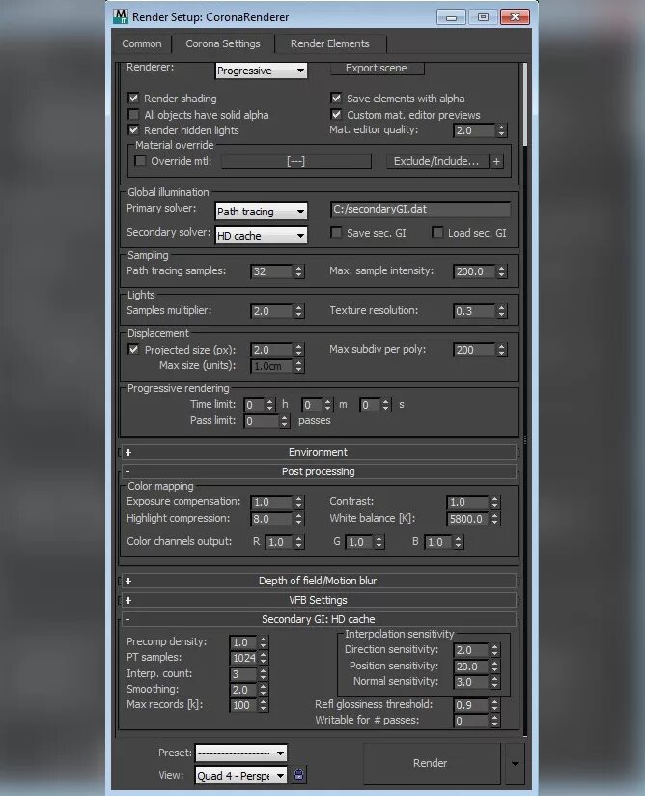Click the material override [--] slot button

pyautogui.click(x=296, y=161)
